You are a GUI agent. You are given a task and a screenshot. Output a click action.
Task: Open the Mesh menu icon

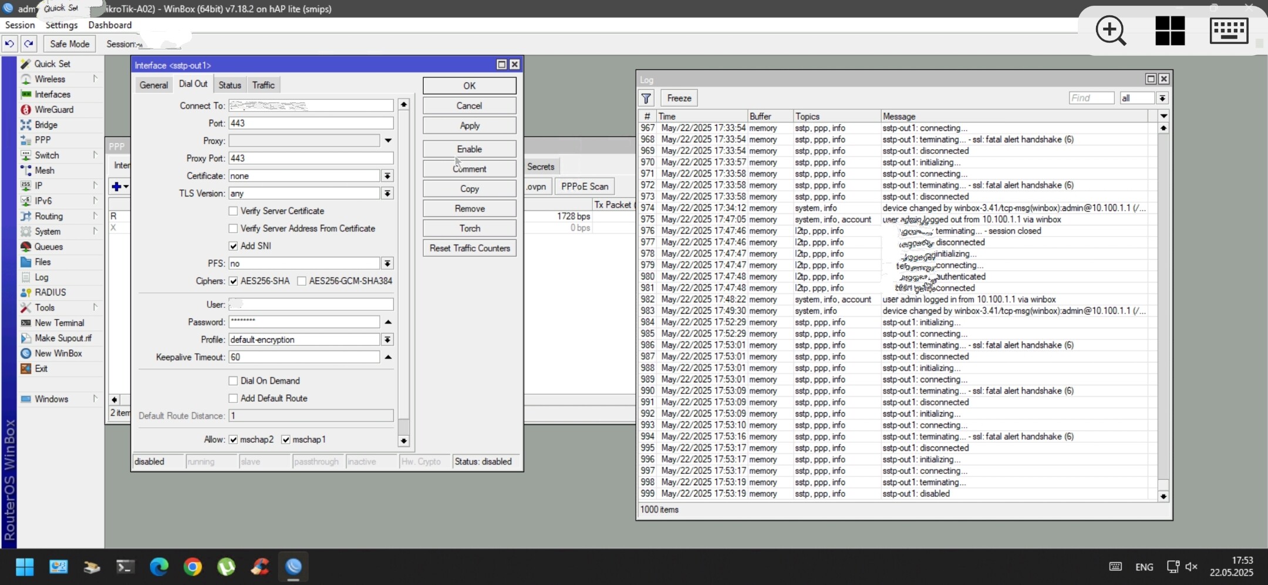pos(26,170)
